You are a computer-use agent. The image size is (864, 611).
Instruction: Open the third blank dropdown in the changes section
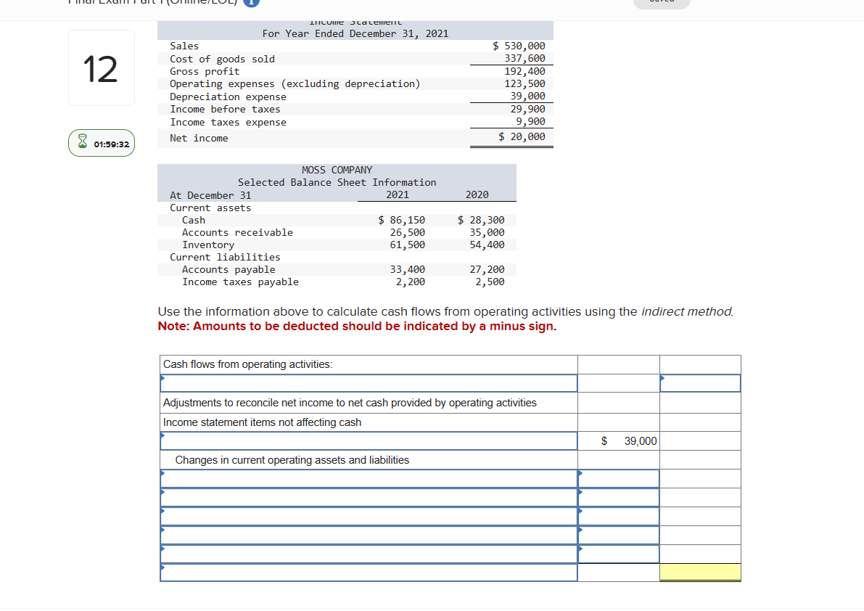363,516
